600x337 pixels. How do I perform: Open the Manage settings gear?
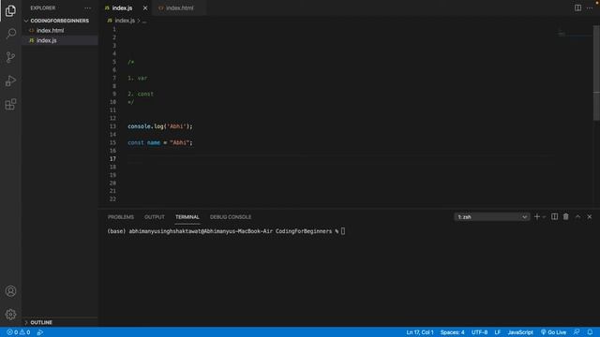point(10,315)
